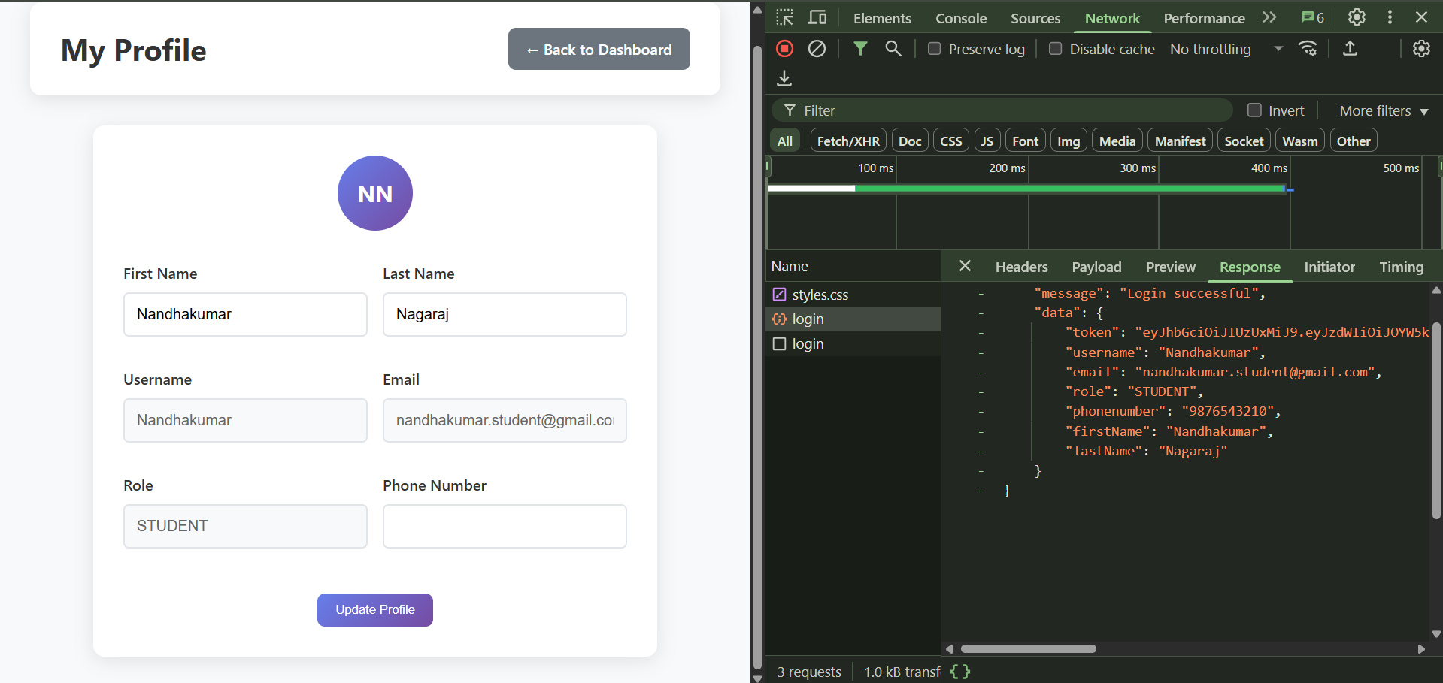
Task: Pretty print the response with braces icon
Action: (960, 671)
